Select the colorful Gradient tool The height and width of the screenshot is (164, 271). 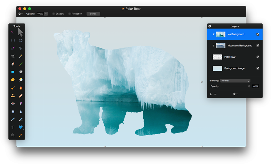click(21, 80)
